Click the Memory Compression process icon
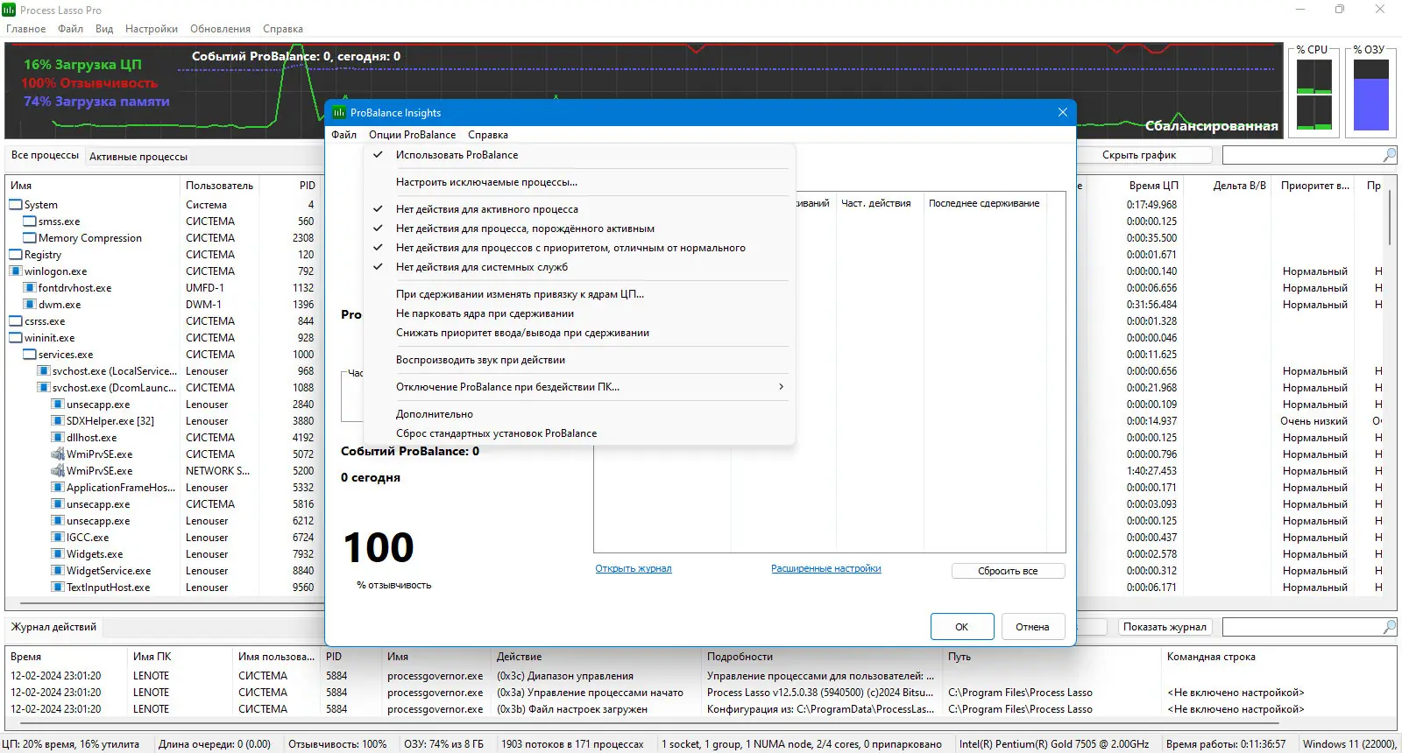The height and width of the screenshot is (753, 1402). click(x=30, y=238)
